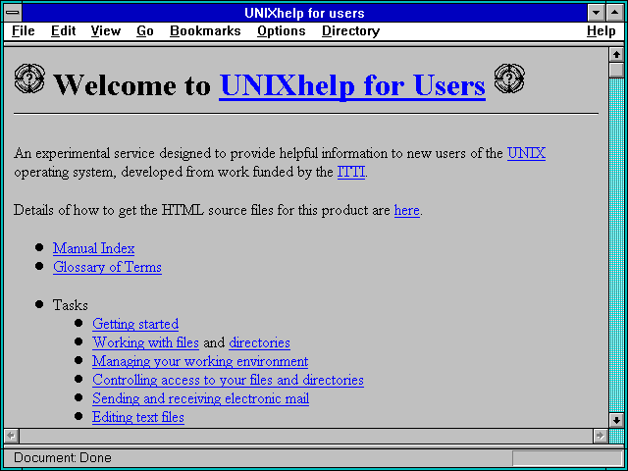
Task: Click the 'Tasks' list item text
Action: point(71,305)
